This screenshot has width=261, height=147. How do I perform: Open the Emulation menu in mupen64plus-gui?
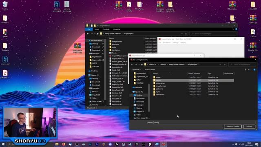tap(167, 42)
